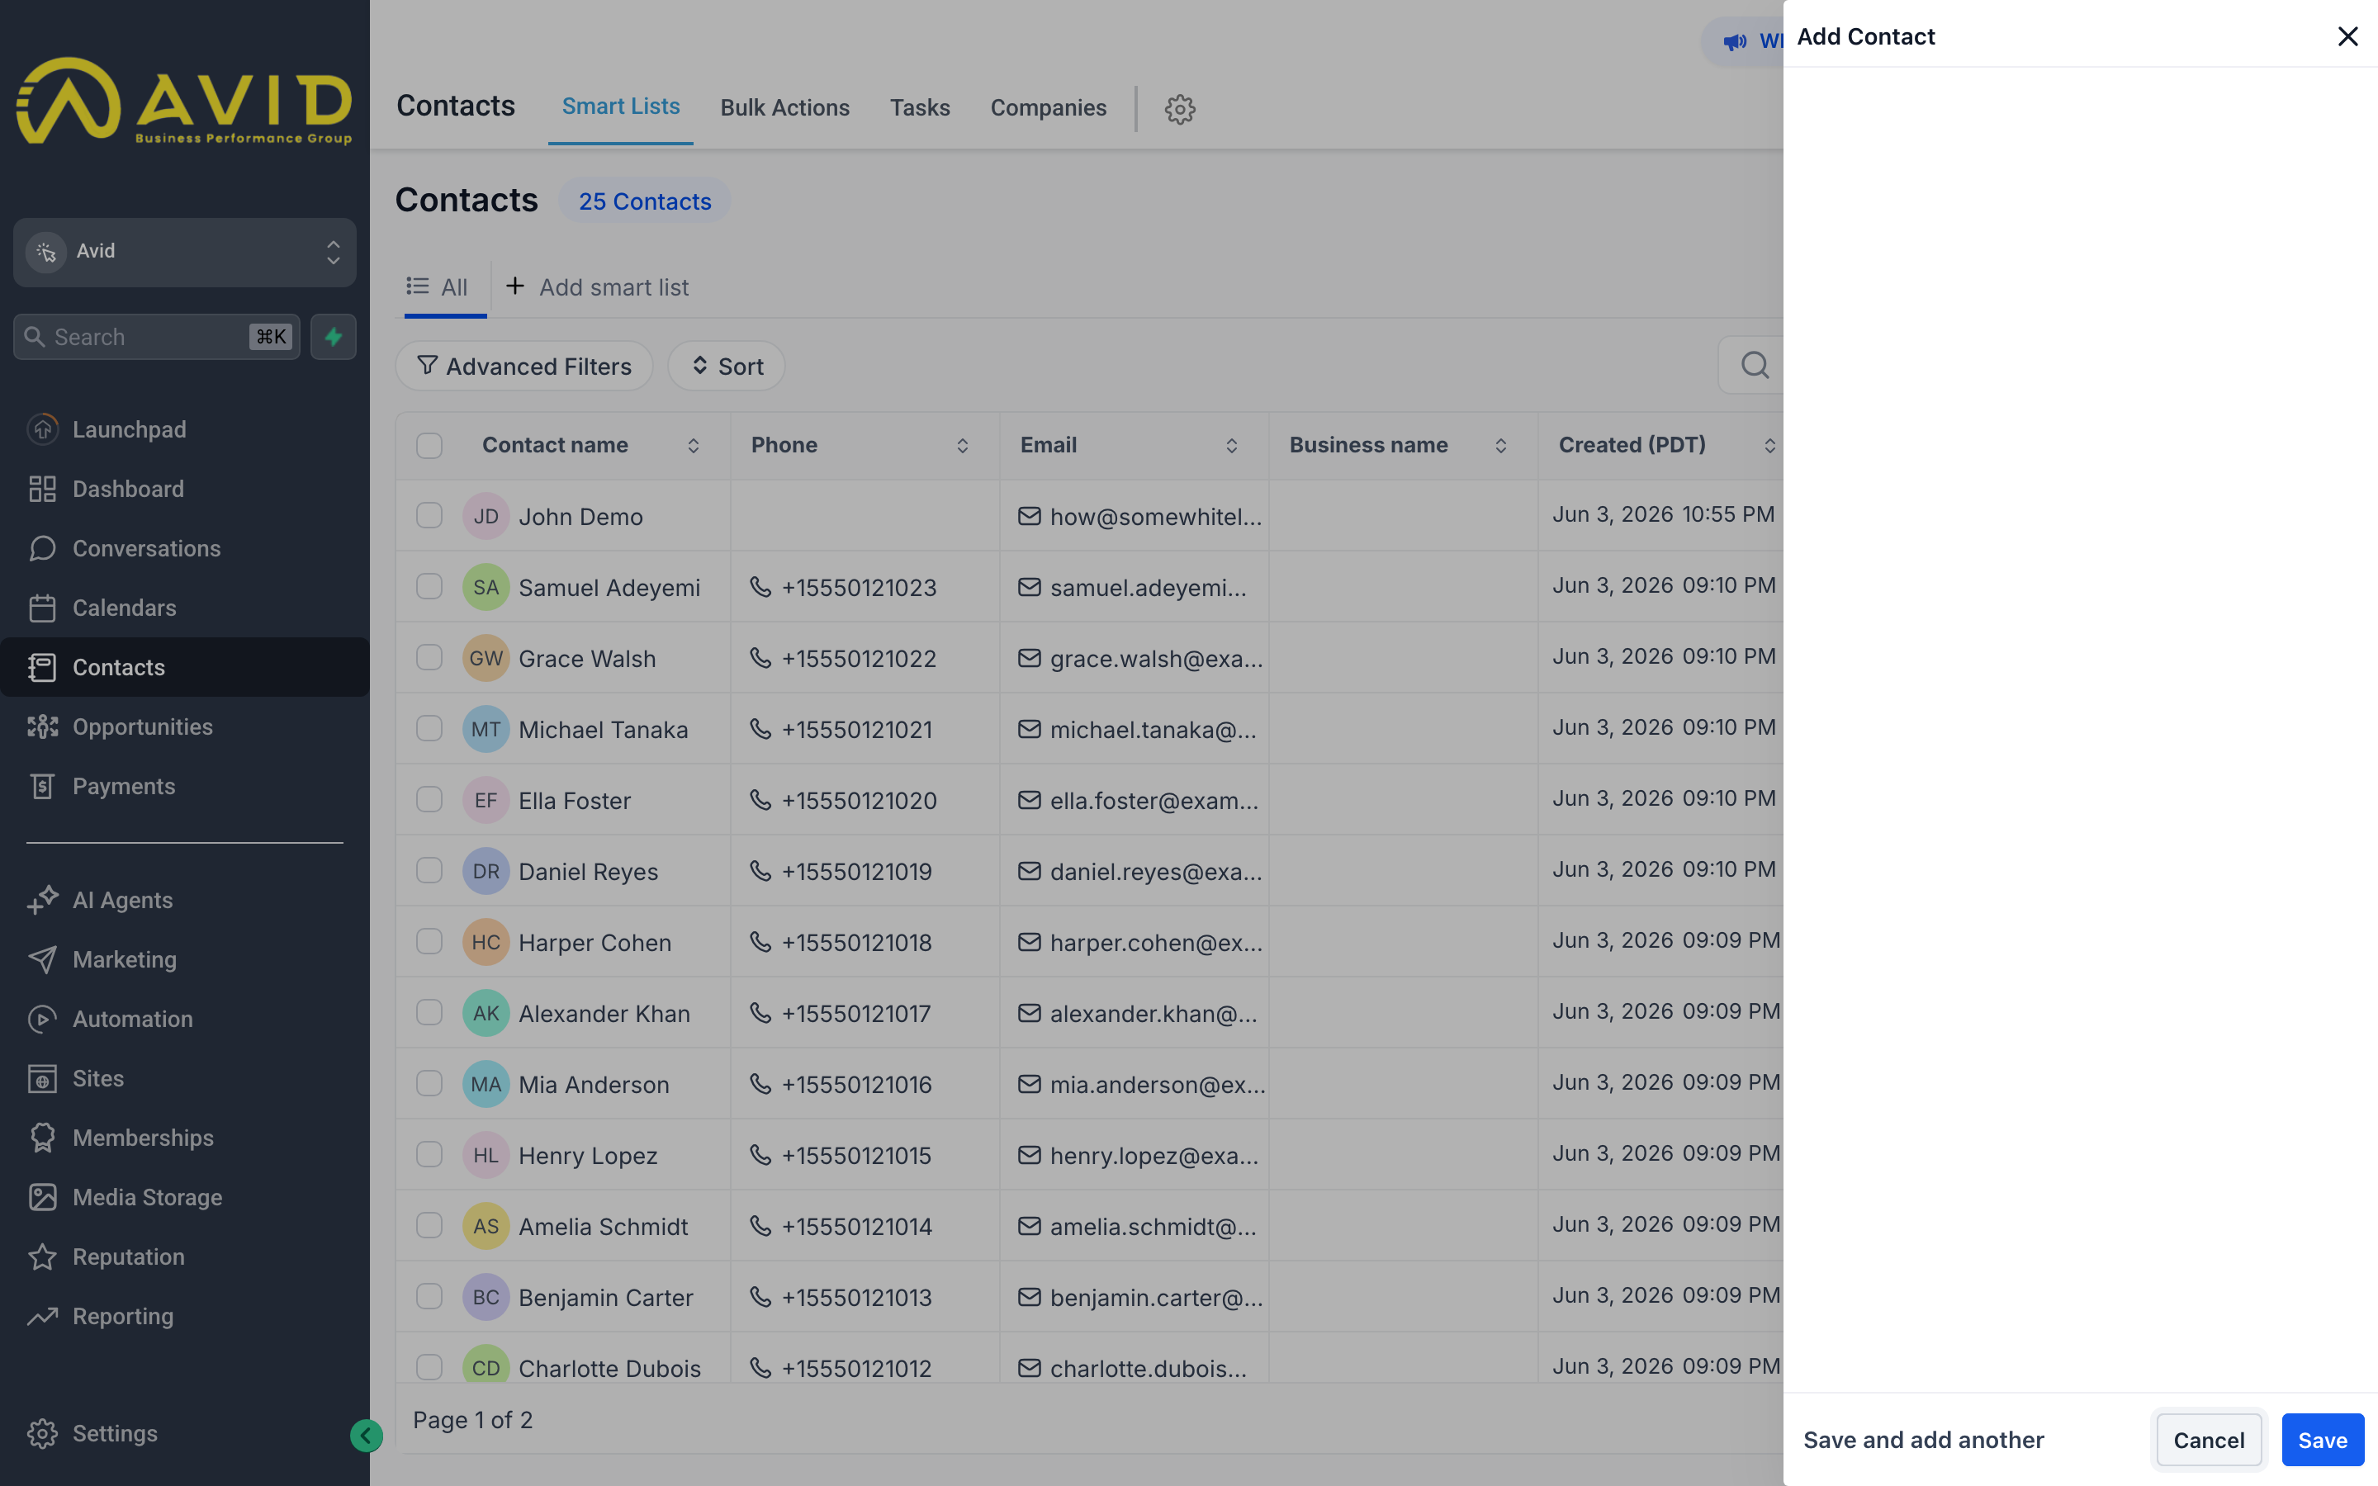
Task: Click the 25 Contacts count badge
Action: pos(645,201)
